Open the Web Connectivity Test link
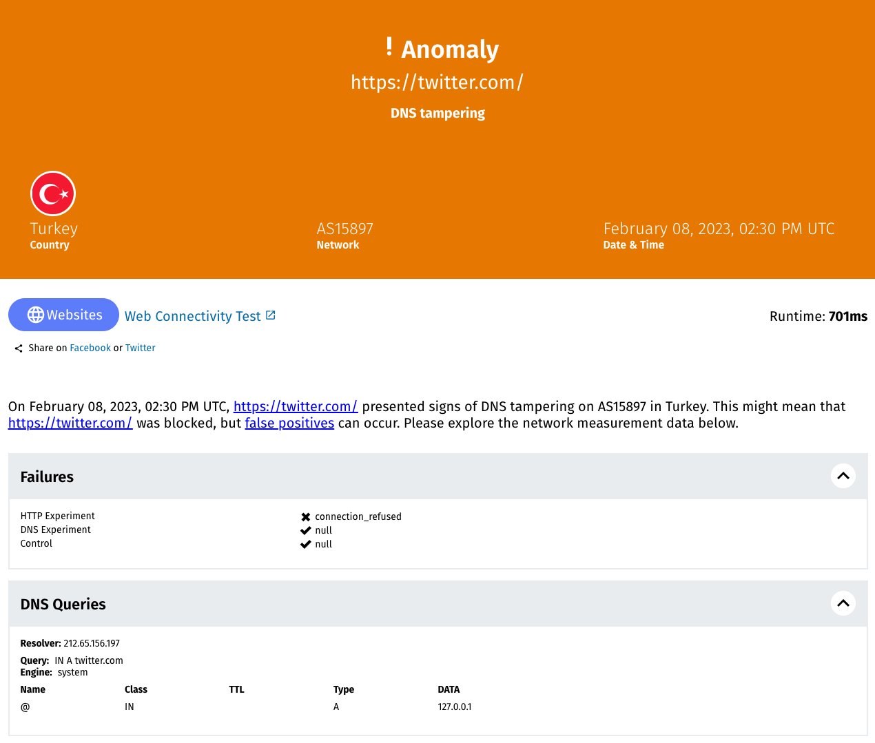Viewport: 875px width, 743px height. (x=192, y=316)
